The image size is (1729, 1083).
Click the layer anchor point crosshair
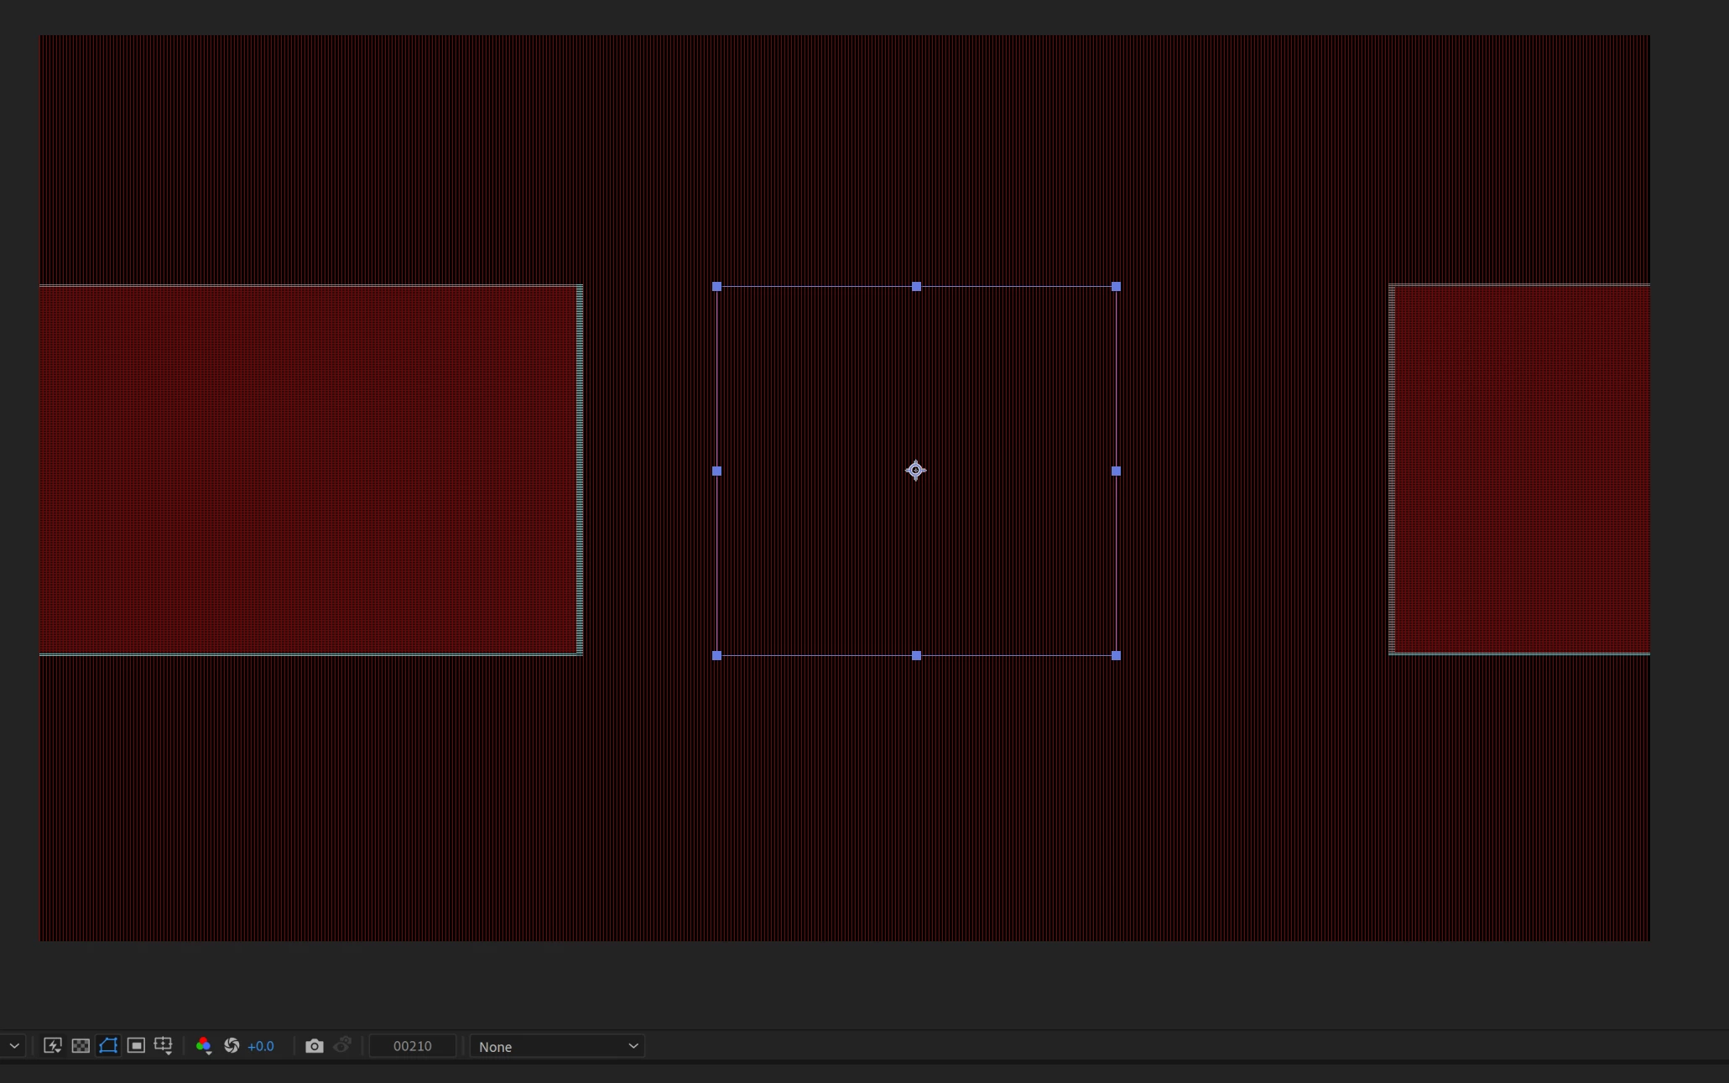coord(915,471)
